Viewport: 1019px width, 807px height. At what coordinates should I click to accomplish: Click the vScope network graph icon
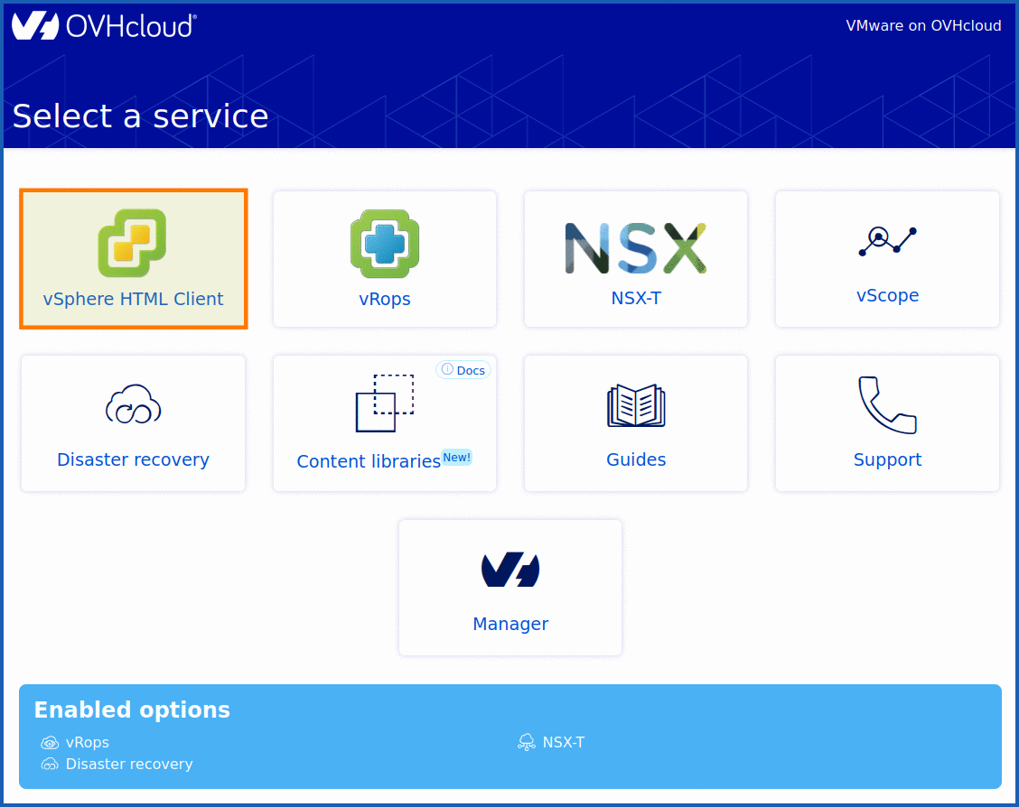[x=886, y=239]
